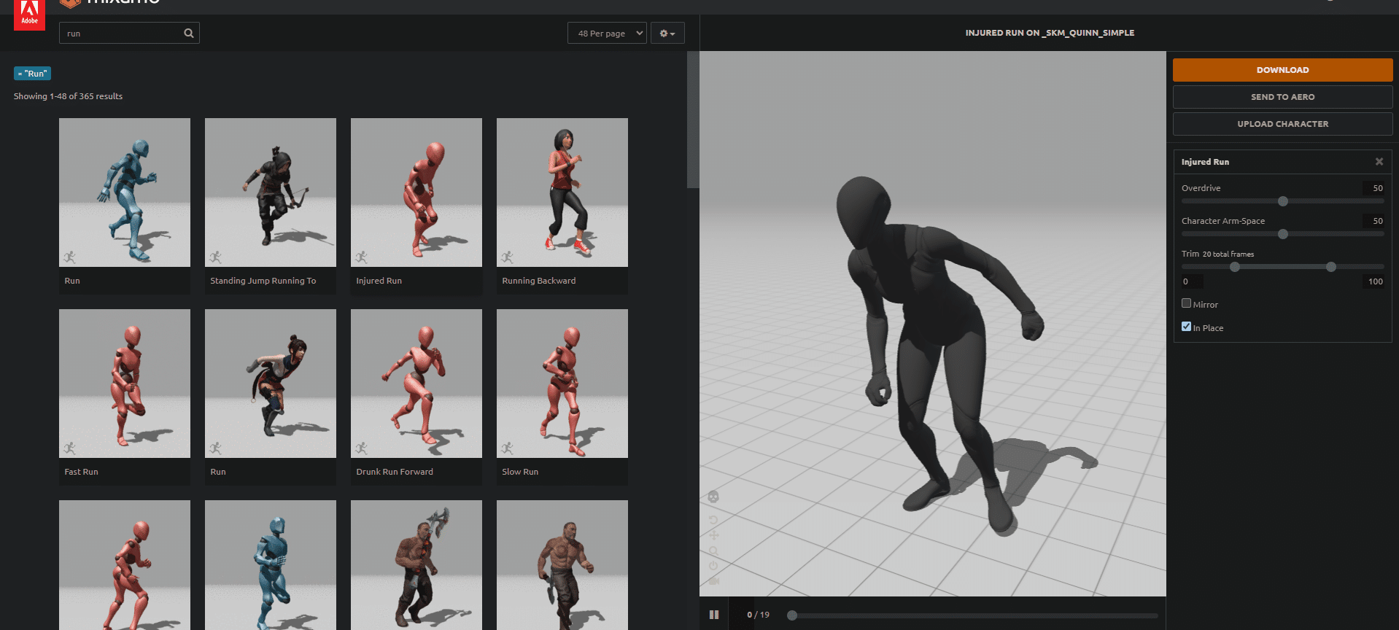1399x630 pixels.
Task: Enable the Mirror checkbox
Action: (x=1186, y=303)
